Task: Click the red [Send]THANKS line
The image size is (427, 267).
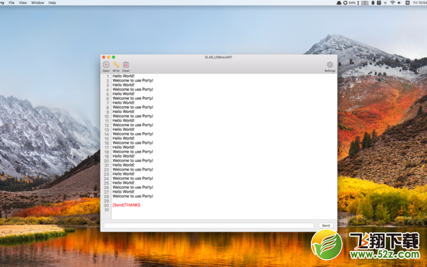Action: [126, 205]
